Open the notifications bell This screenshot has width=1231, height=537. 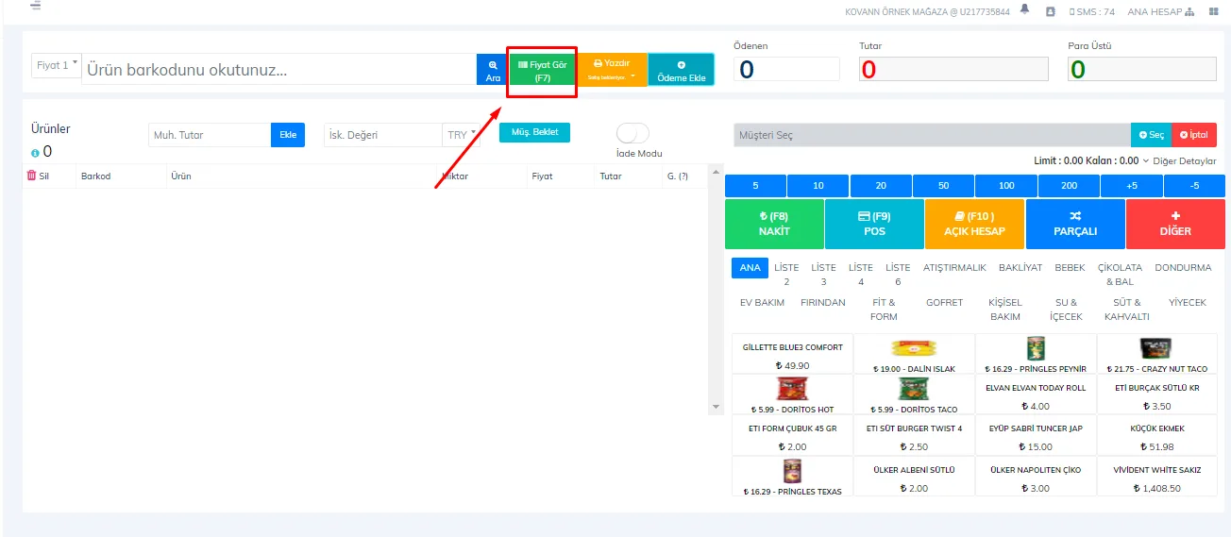pyautogui.click(x=1025, y=11)
